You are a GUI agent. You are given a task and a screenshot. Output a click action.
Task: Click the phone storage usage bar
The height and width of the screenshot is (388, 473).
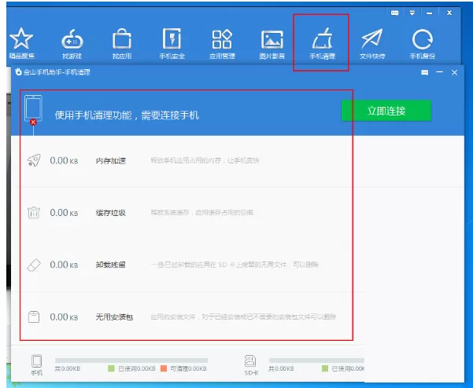131,361
